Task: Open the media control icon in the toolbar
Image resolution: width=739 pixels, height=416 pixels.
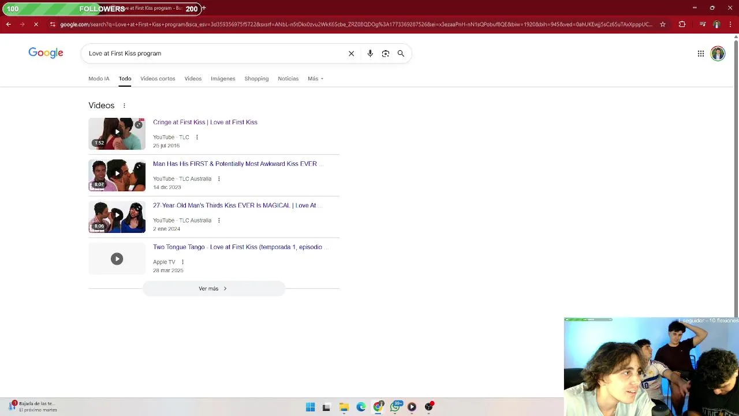Action: pyautogui.click(x=703, y=24)
